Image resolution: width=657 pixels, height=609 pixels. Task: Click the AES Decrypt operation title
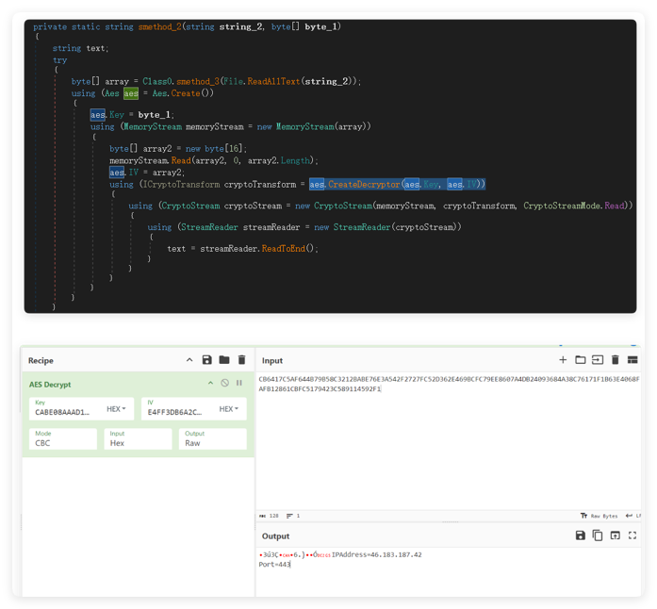click(x=50, y=385)
